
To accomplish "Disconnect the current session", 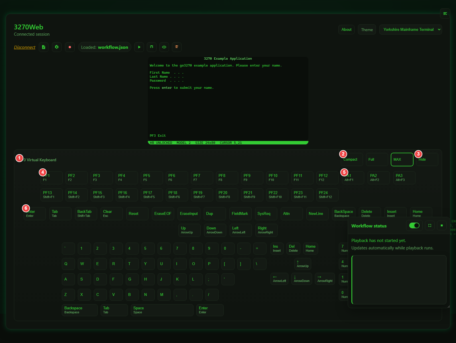I will coord(25,47).
